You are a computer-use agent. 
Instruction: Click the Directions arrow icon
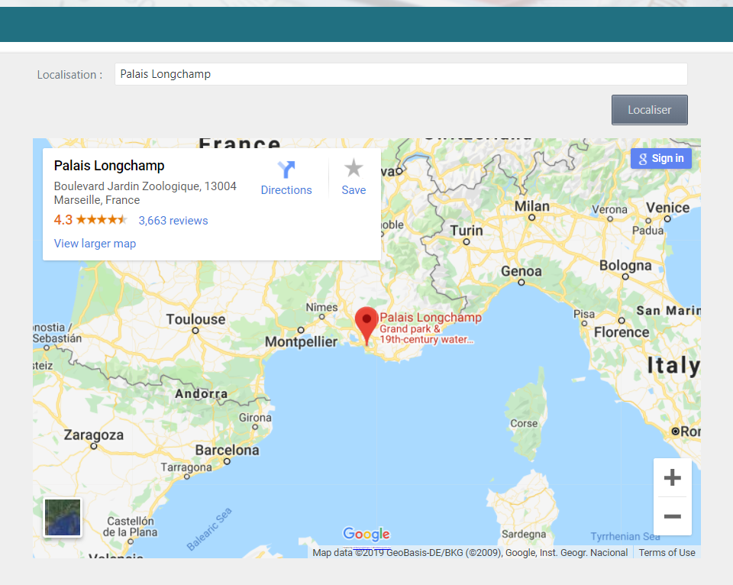point(286,170)
